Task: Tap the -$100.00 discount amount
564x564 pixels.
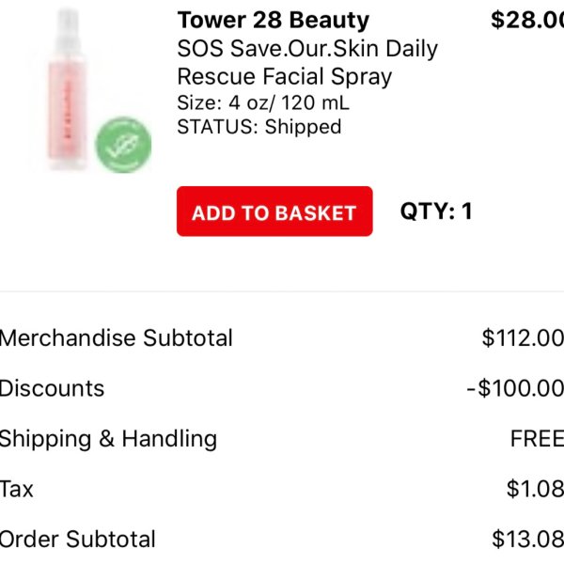Action: point(515,388)
